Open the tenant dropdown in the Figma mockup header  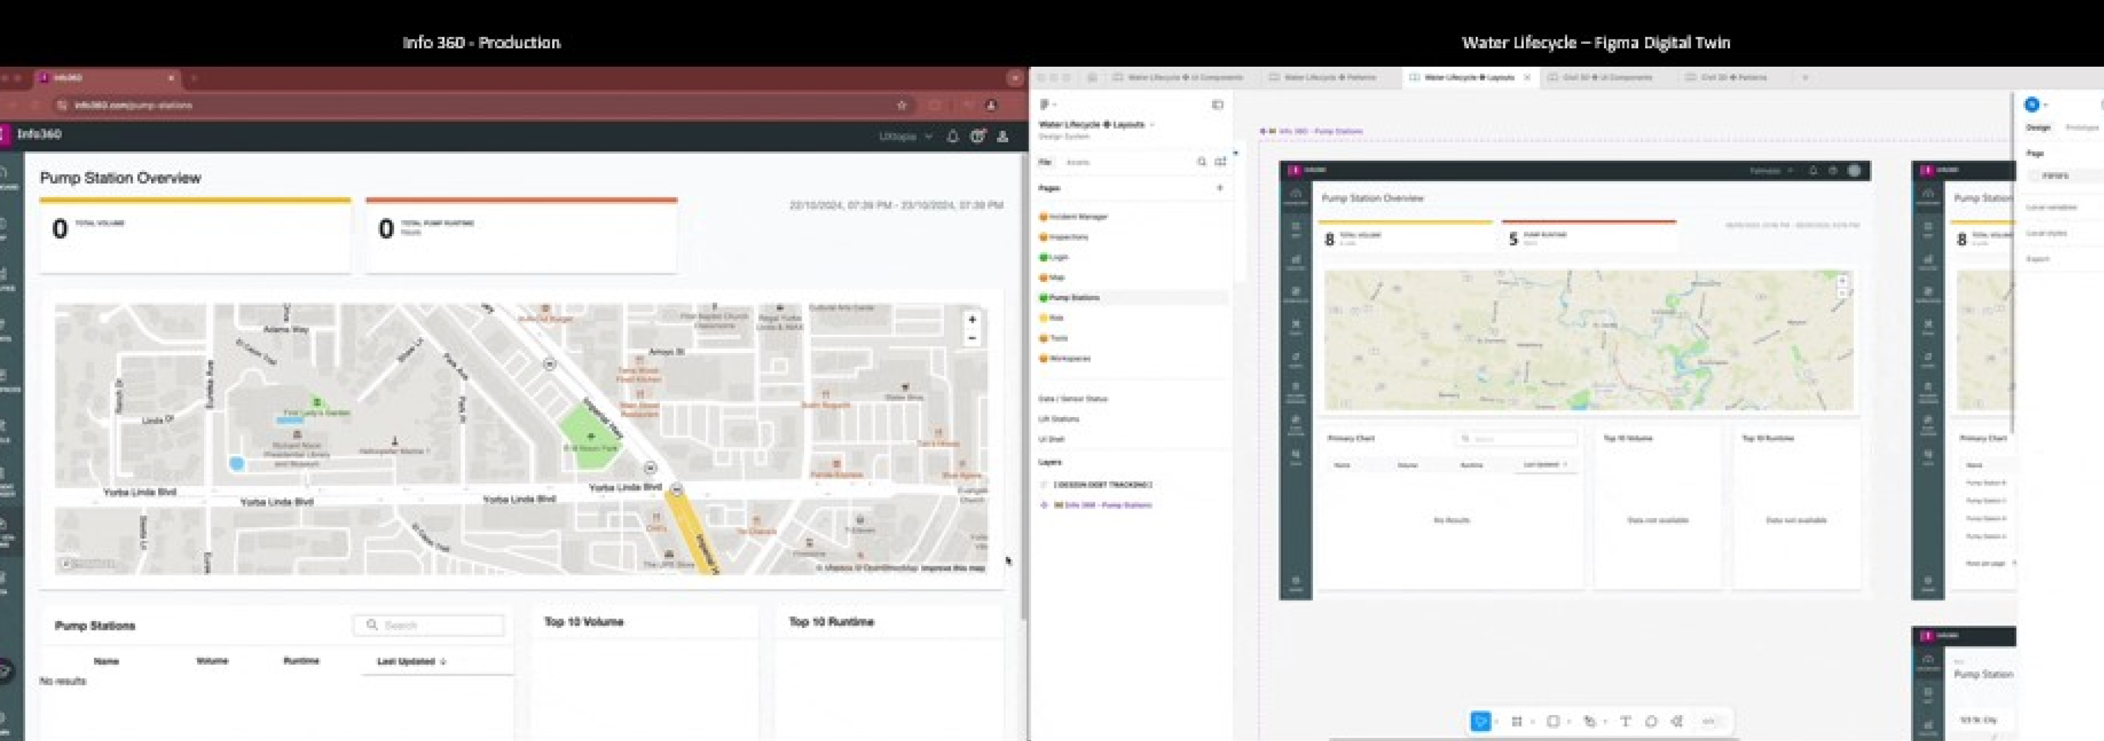1772,171
